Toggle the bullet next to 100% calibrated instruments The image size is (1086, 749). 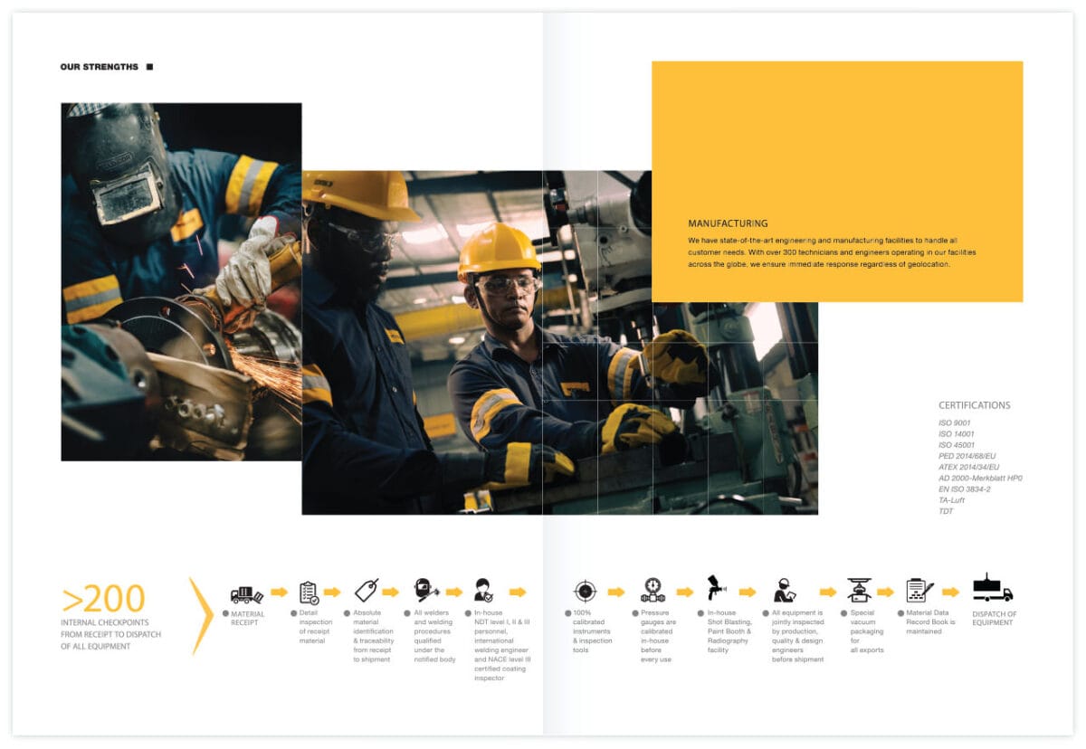point(567,612)
